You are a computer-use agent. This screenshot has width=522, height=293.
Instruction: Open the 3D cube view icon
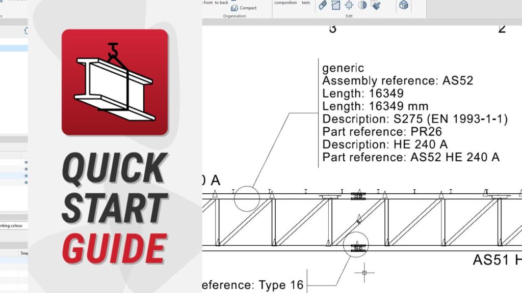pyautogui.click(x=404, y=5)
